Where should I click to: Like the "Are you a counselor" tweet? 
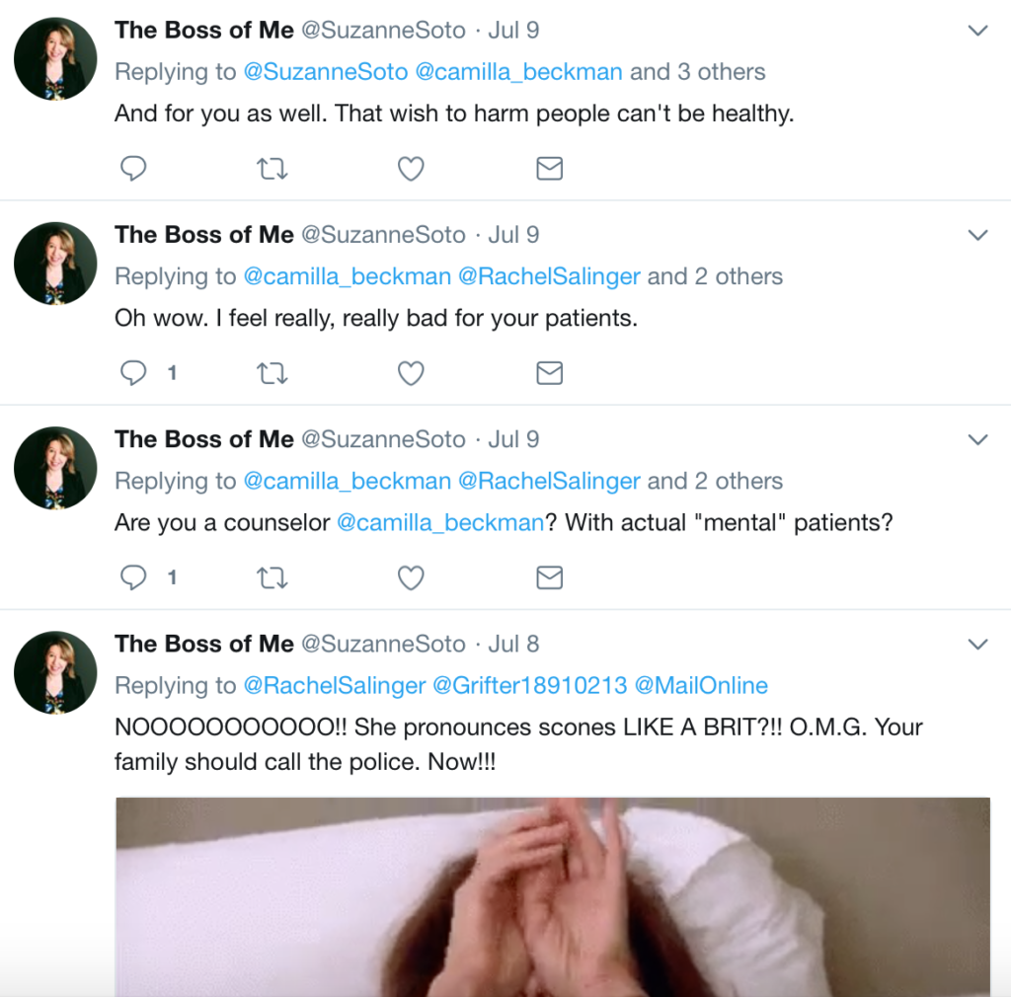click(x=411, y=577)
